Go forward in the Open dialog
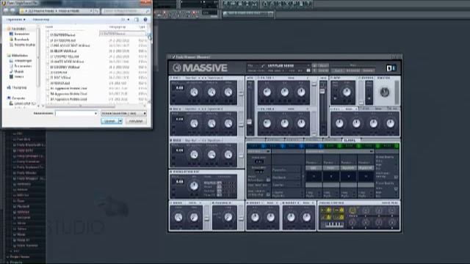This screenshot has height=264, width=470. [13, 11]
